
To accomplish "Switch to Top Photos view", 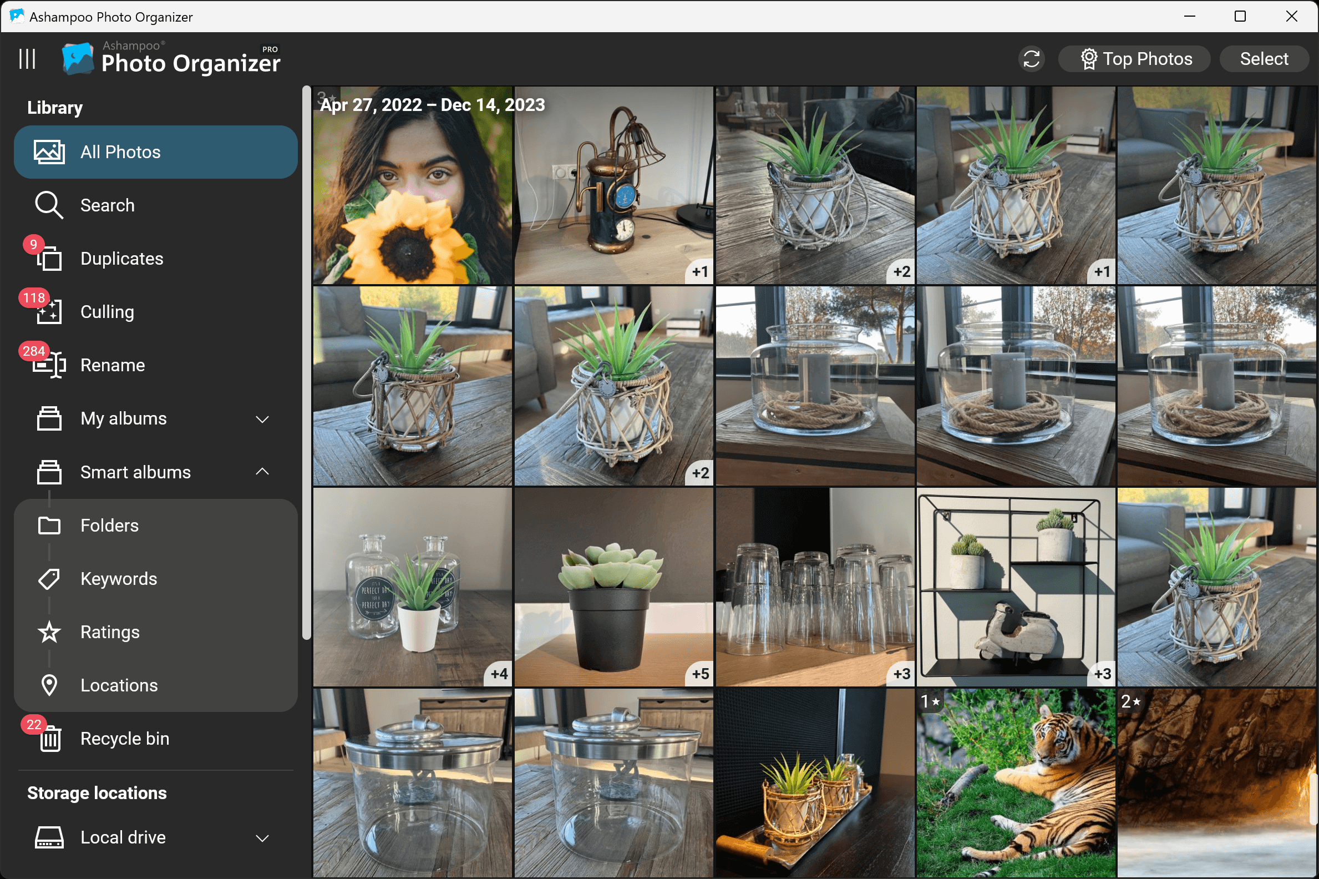I will [1134, 58].
